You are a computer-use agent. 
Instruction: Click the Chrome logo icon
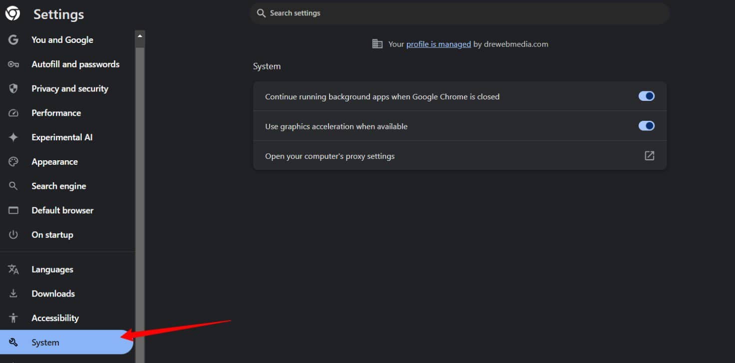[x=12, y=13]
